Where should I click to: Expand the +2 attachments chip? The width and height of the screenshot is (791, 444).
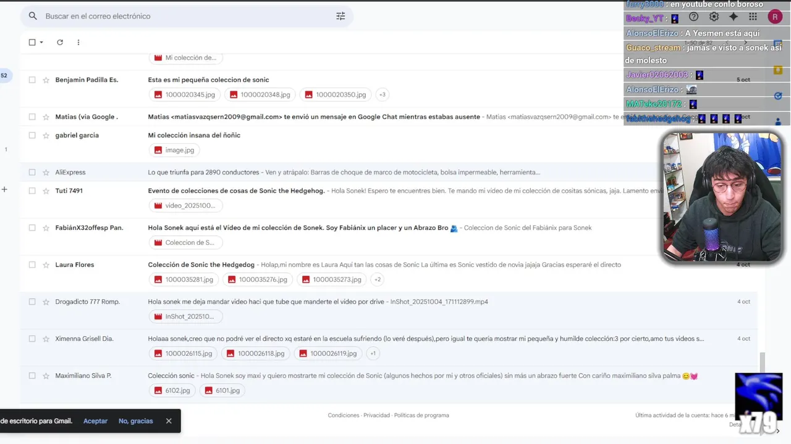[x=378, y=279]
